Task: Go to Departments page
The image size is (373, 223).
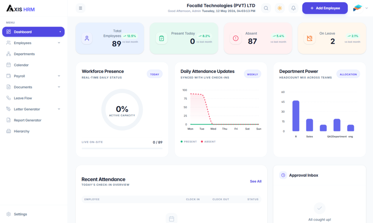Action: (x=33, y=54)
